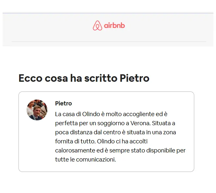Click the word "scritto" in the heading
The width and height of the screenshot is (216, 193).
[101, 78]
